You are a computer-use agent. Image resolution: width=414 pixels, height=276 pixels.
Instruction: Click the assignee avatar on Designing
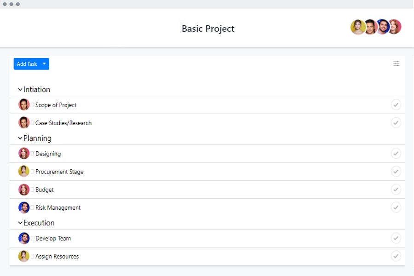24,153
